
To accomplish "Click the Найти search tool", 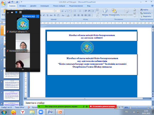I will click(x=144, y=10).
